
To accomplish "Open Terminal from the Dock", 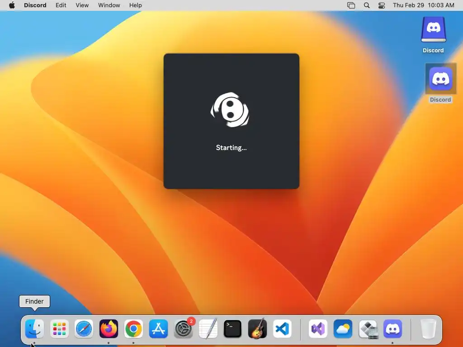I will click(233, 328).
